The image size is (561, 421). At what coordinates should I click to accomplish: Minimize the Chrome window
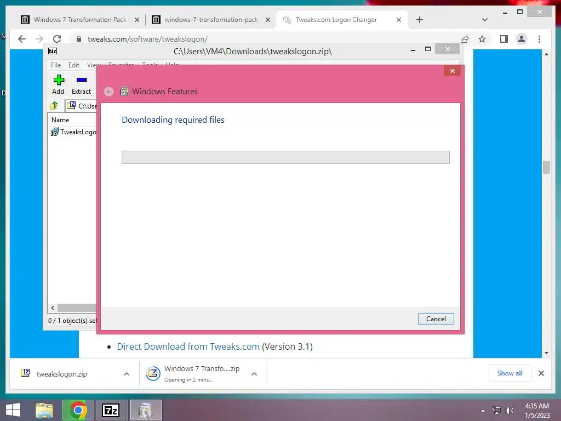[x=505, y=12]
